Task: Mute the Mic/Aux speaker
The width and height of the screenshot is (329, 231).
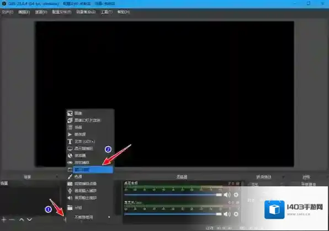Action: (x=227, y=214)
